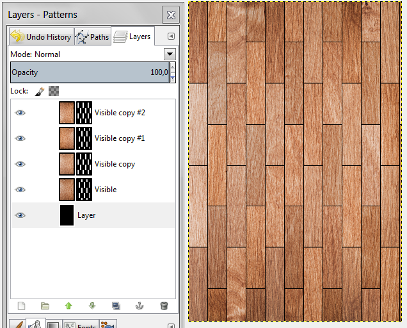Create a new layer group folder icon
Screen dimensions: 407x328
point(45,306)
